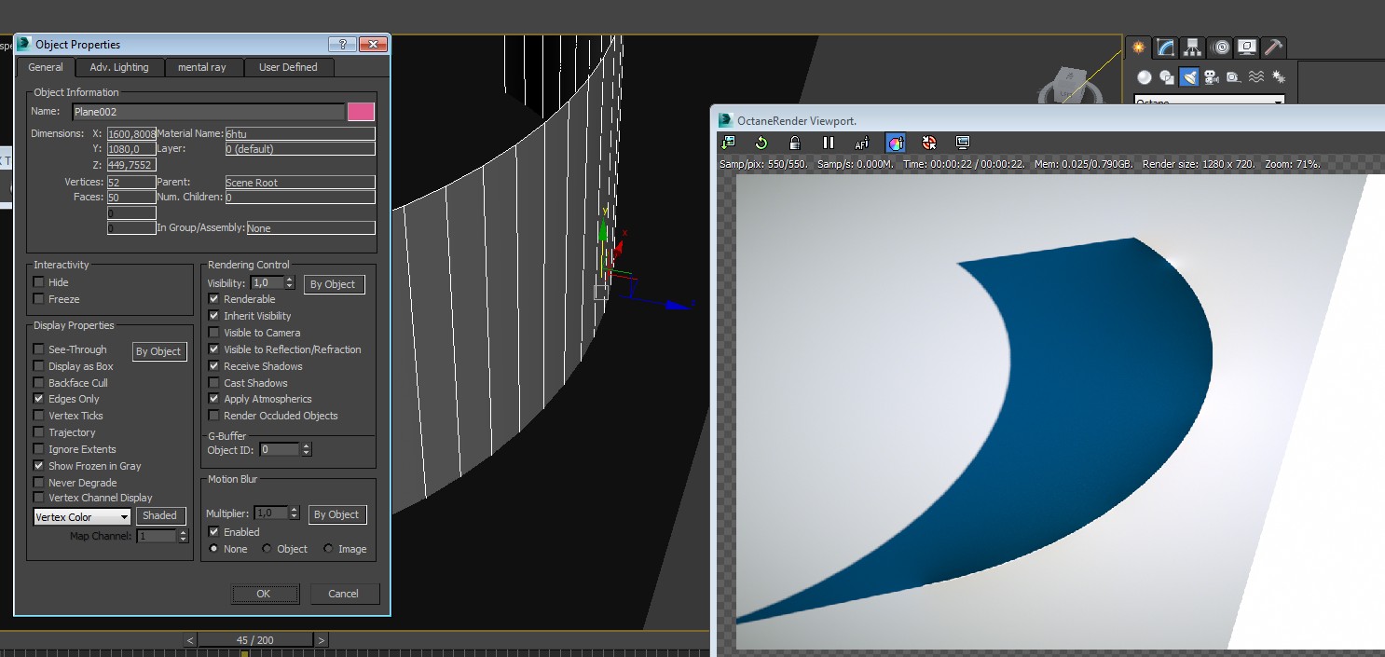Select the Geometry create category icon
The height and width of the screenshot is (657, 1385).
pos(1145,77)
